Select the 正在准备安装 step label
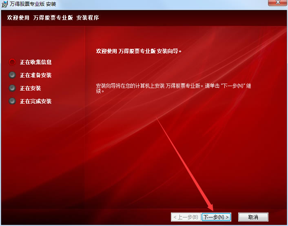288x226 pixels. coord(35,75)
